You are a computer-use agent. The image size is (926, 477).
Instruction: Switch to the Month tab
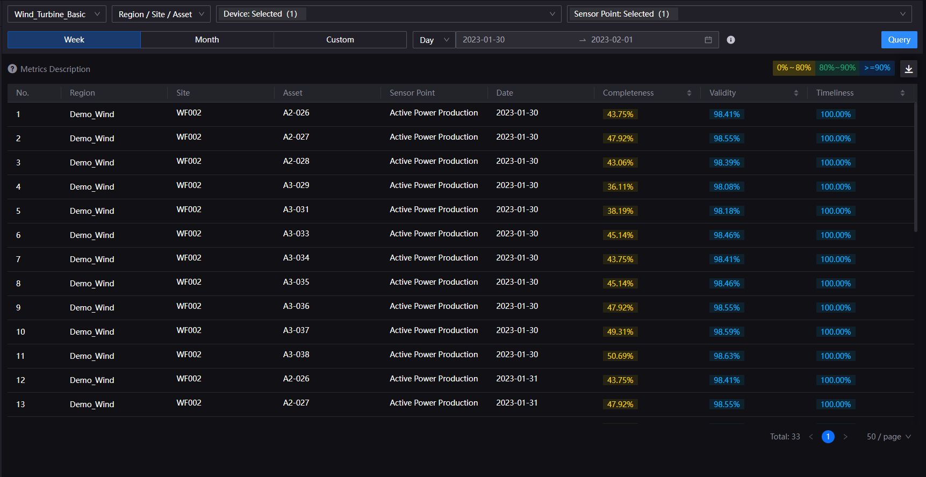207,40
